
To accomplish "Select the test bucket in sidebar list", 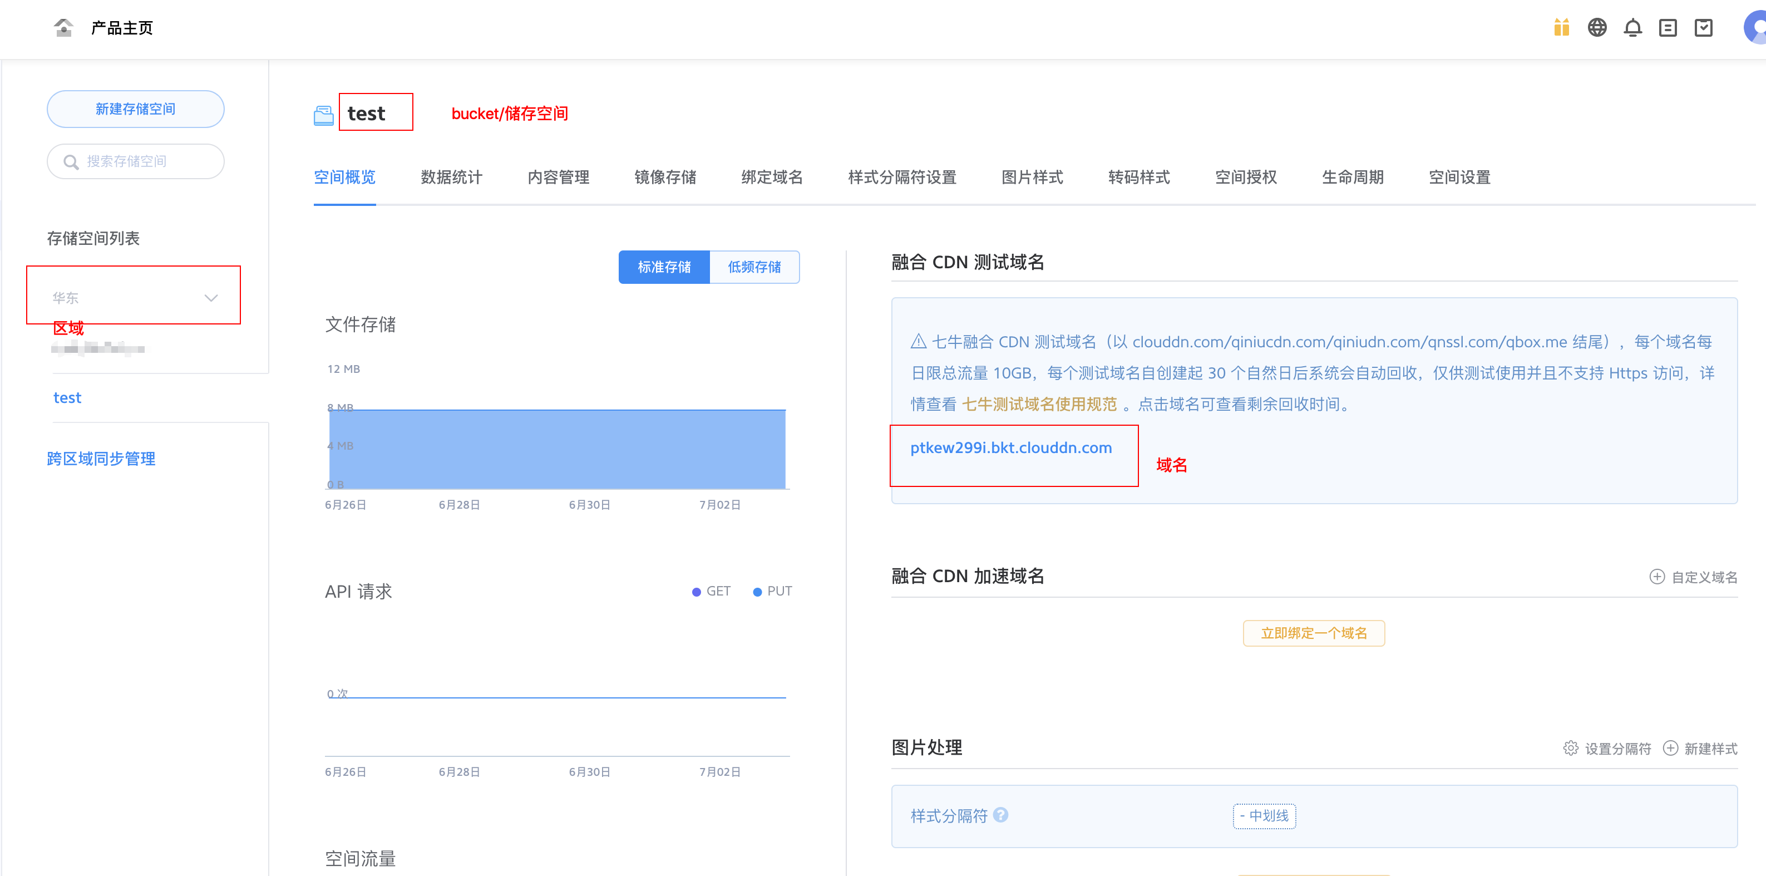I will [x=67, y=398].
